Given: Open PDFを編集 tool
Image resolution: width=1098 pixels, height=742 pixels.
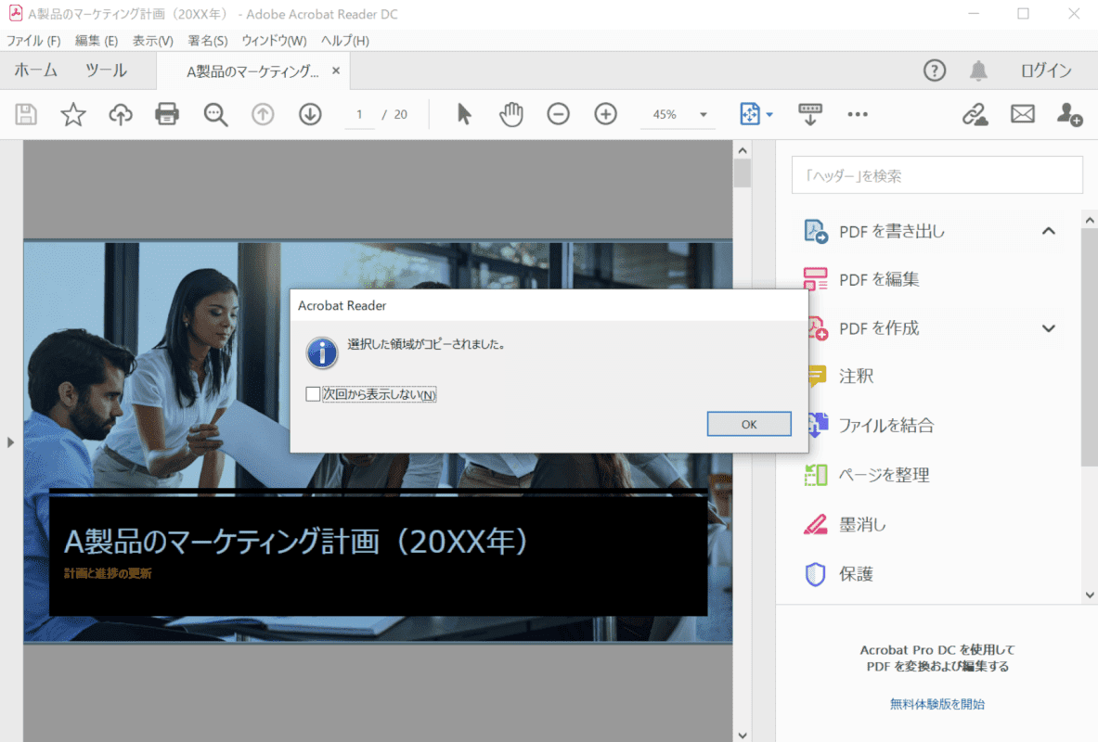Looking at the screenshot, I should coord(861,279).
